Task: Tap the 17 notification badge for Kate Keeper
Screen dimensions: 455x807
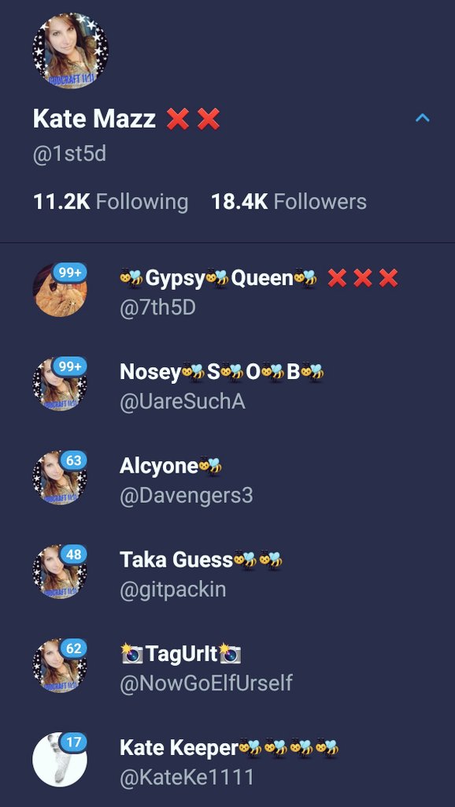Action: click(x=73, y=742)
